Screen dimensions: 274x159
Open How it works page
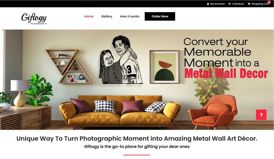point(130,16)
